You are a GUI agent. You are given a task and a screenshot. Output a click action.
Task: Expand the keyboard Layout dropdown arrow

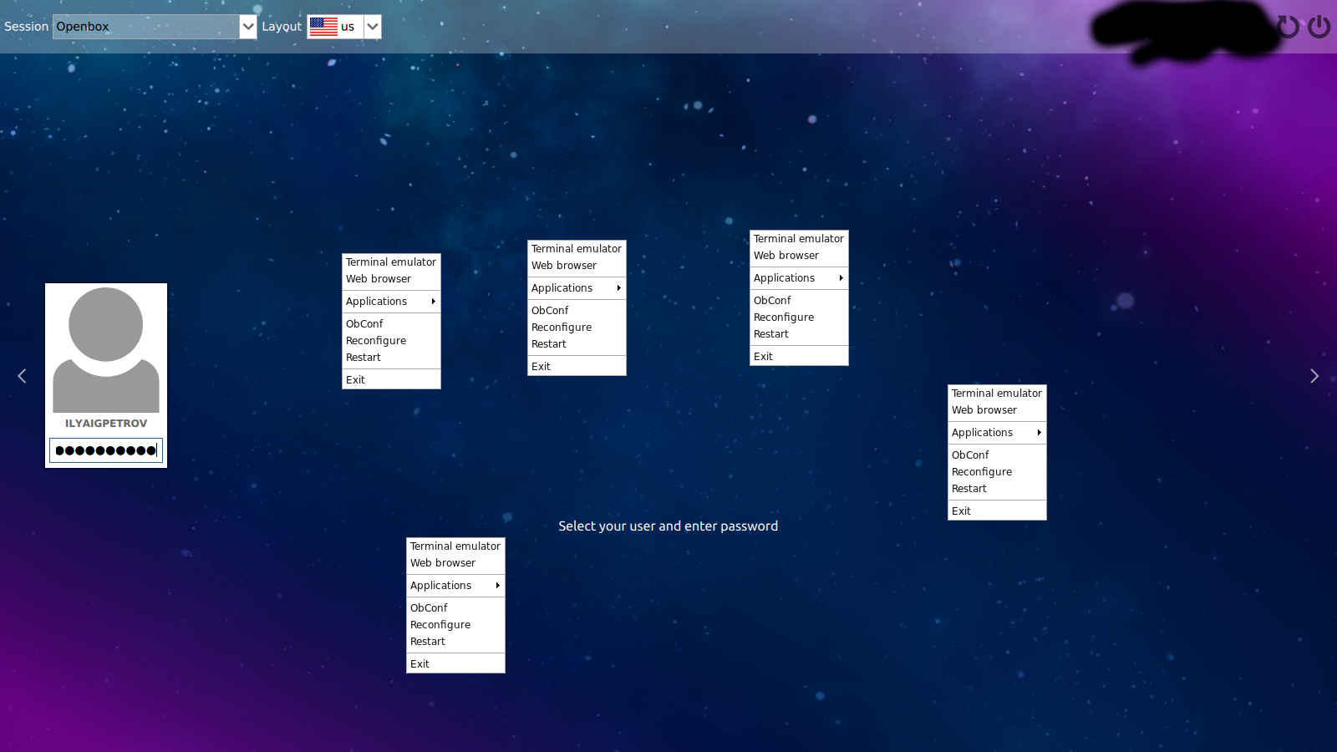pos(373,27)
